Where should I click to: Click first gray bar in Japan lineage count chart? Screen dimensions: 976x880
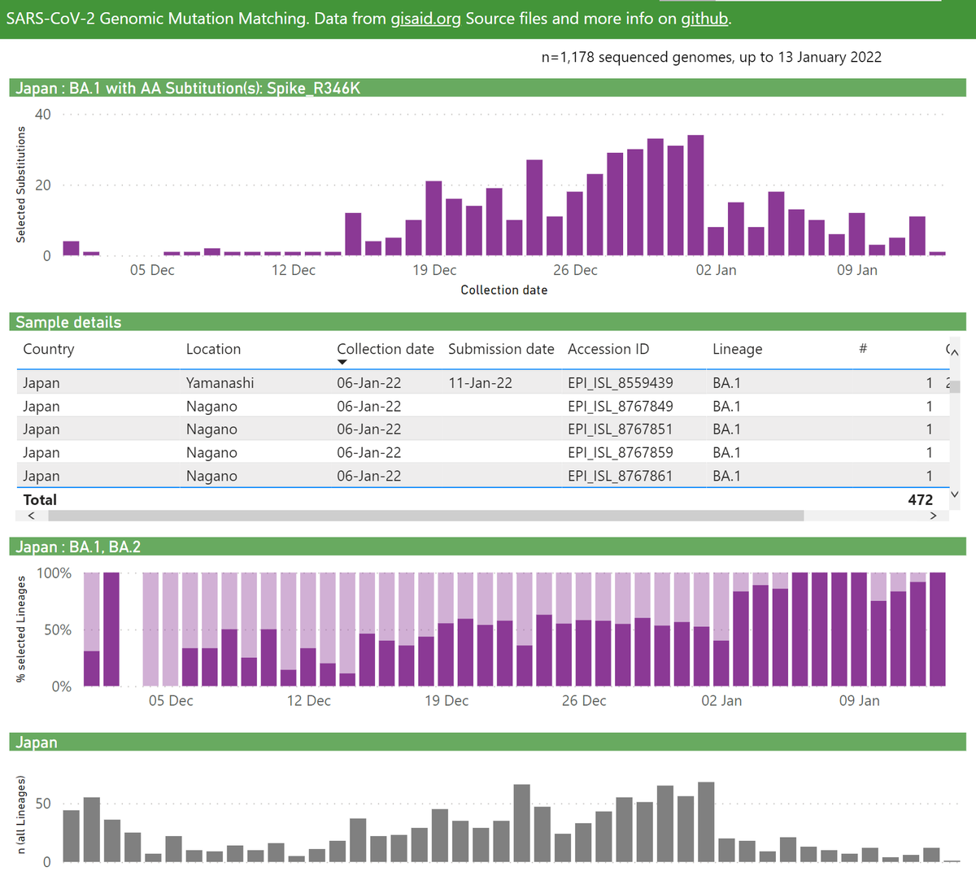72,835
